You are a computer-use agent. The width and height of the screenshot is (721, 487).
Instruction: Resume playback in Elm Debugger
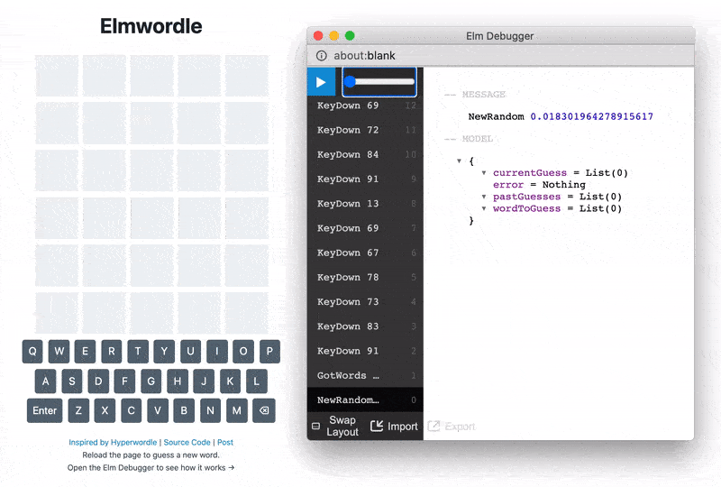click(x=321, y=82)
